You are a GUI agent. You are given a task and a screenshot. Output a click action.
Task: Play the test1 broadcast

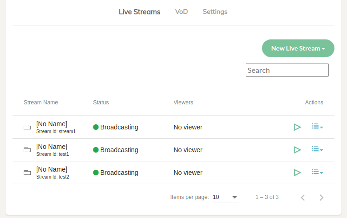[x=297, y=150]
